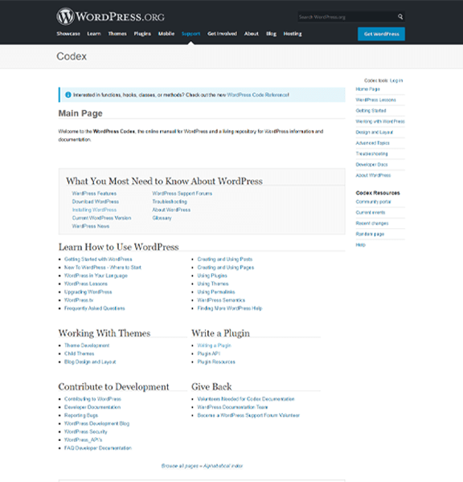Open the Theme Development link

click(87, 345)
